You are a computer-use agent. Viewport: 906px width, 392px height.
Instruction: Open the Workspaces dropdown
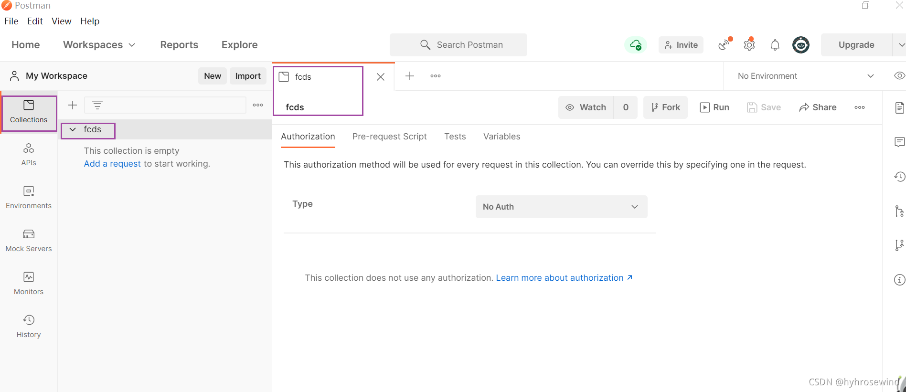point(99,45)
